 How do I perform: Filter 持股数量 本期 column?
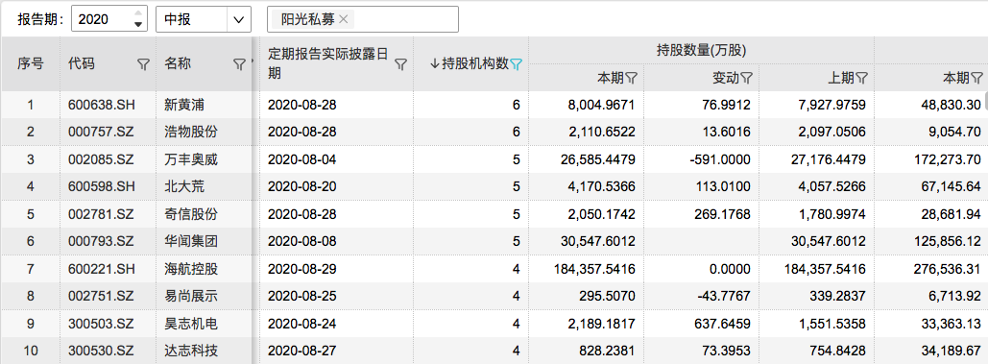coord(631,78)
